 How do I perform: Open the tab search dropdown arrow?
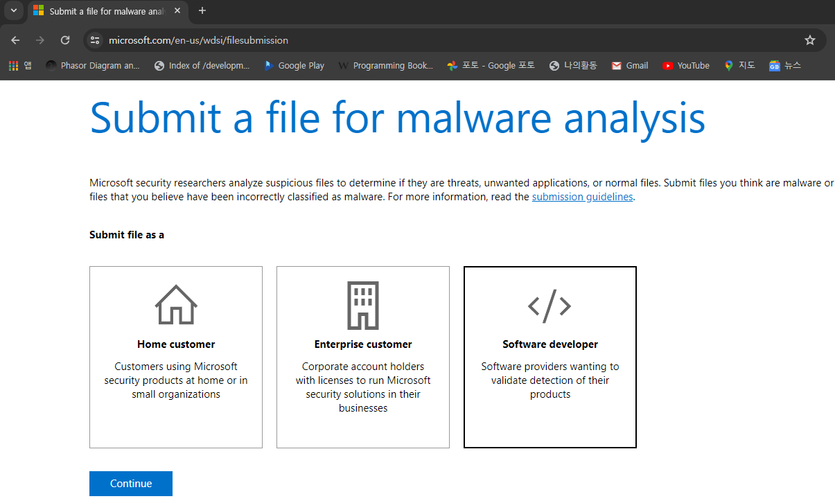pos(13,10)
